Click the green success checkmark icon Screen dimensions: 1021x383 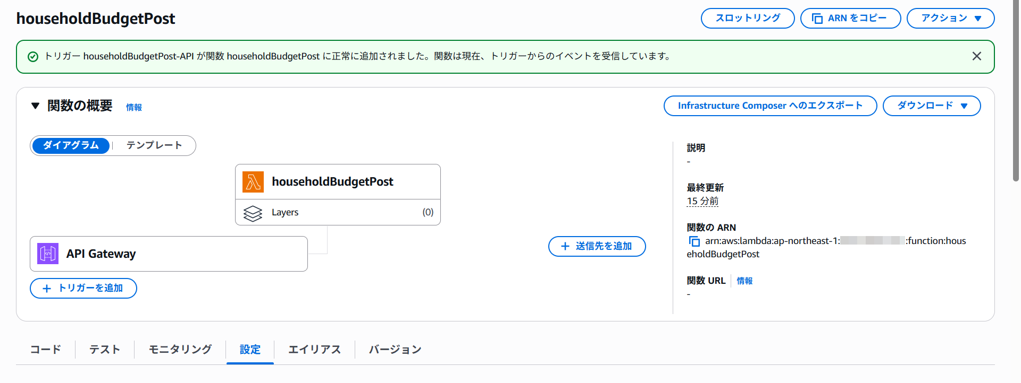(33, 57)
